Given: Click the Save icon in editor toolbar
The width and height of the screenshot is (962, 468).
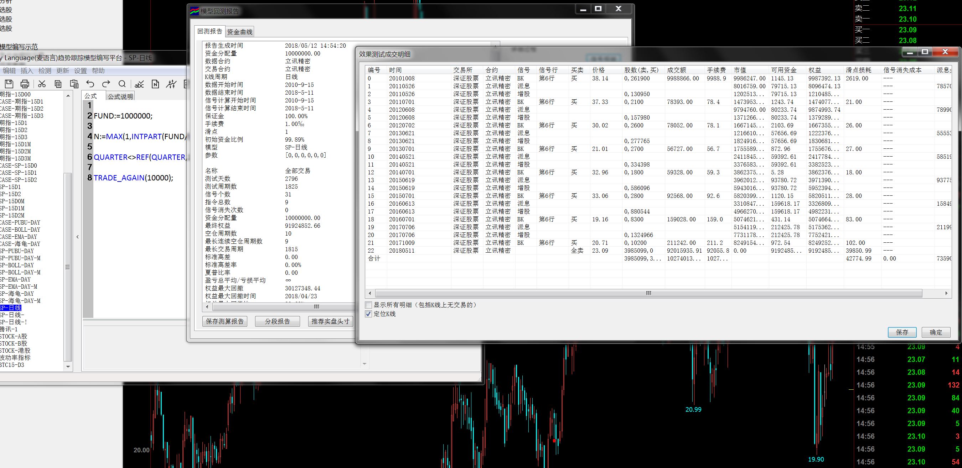Looking at the screenshot, I should 9,84.
